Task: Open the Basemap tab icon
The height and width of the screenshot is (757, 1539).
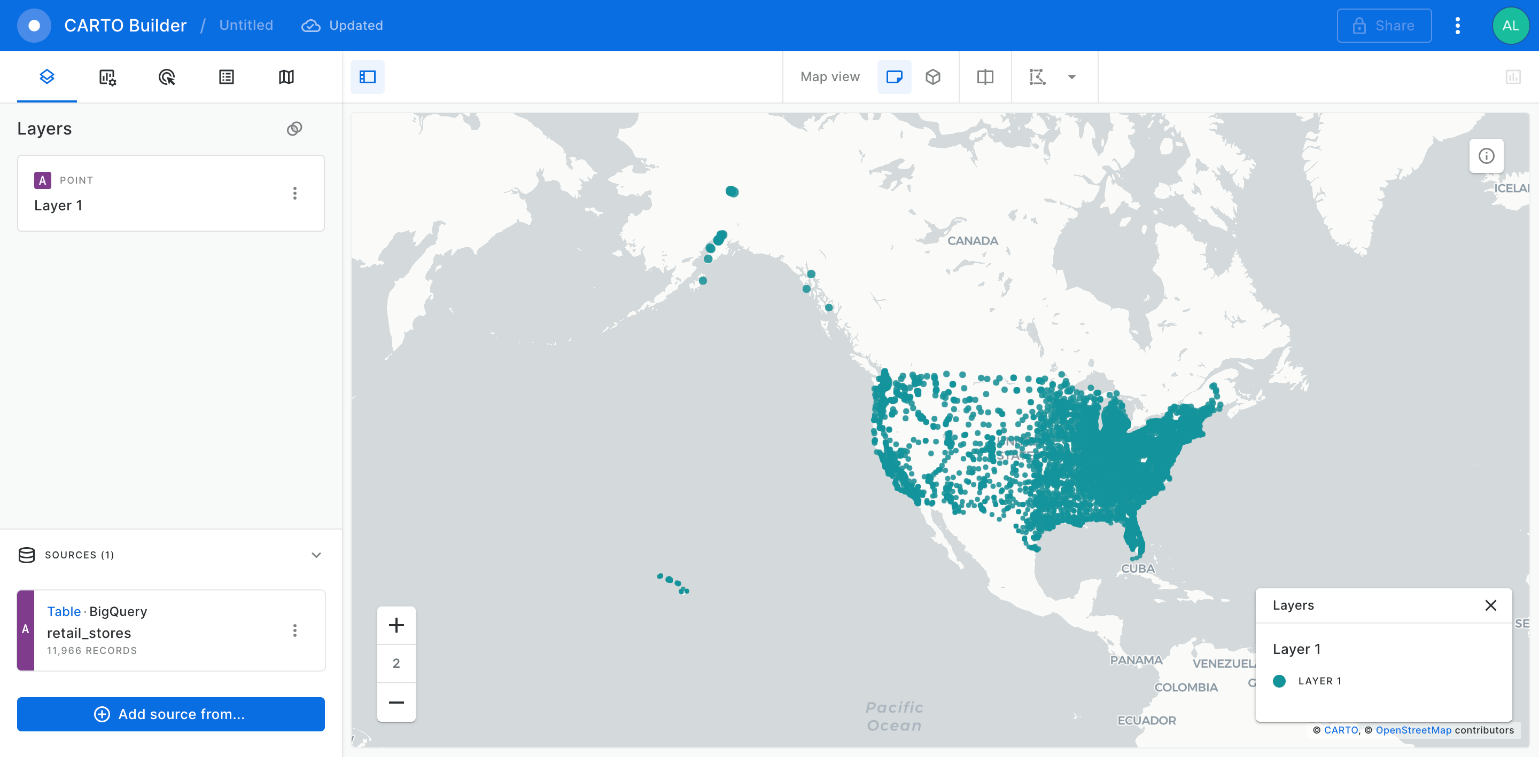Action: pyautogui.click(x=286, y=76)
